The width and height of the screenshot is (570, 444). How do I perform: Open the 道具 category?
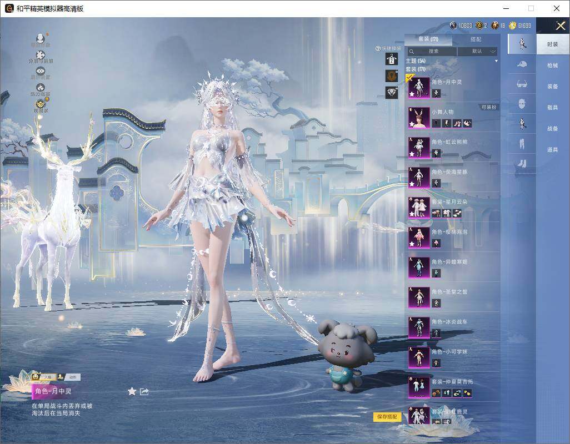tap(553, 150)
